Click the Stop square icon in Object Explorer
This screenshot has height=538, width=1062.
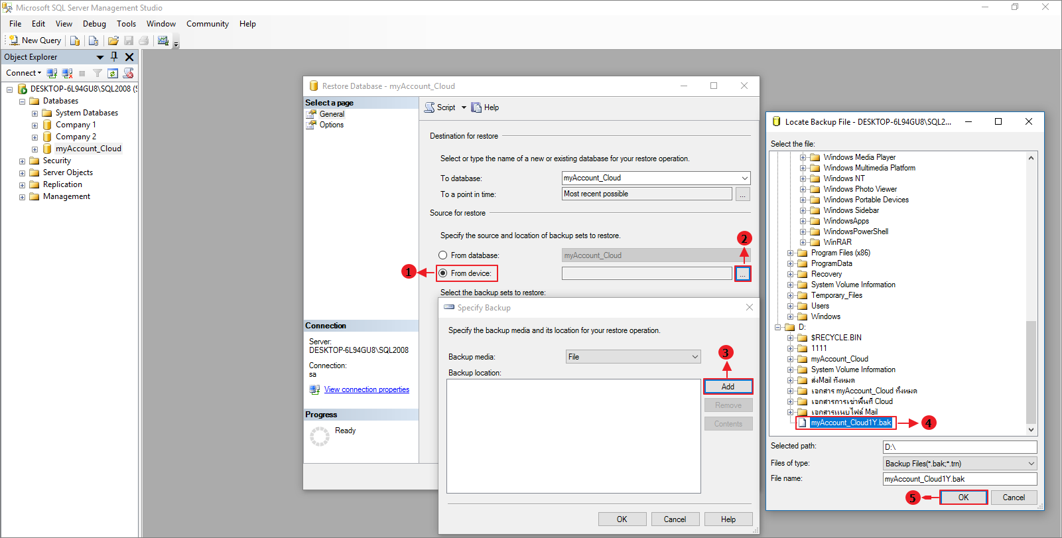(x=82, y=73)
